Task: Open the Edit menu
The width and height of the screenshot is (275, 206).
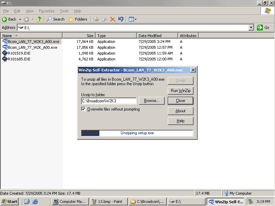Action: (x=17, y=11)
